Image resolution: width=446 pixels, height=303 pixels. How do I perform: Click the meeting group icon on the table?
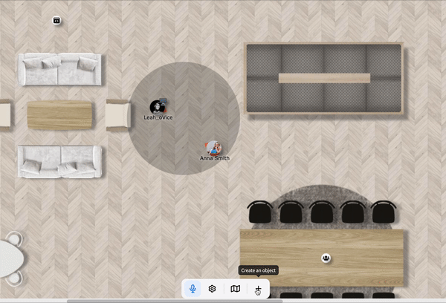pos(326,258)
